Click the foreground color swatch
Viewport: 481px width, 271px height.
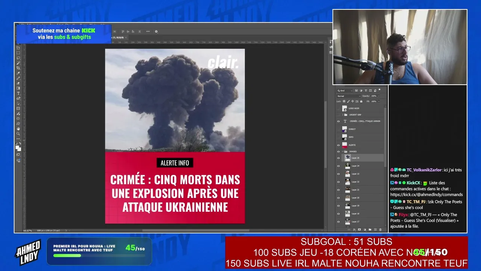pyautogui.click(x=17, y=147)
